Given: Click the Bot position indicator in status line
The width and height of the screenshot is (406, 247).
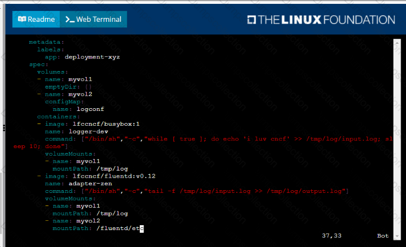Looking at the screenshot, I should pyautogui.click(x=382, y=236).
